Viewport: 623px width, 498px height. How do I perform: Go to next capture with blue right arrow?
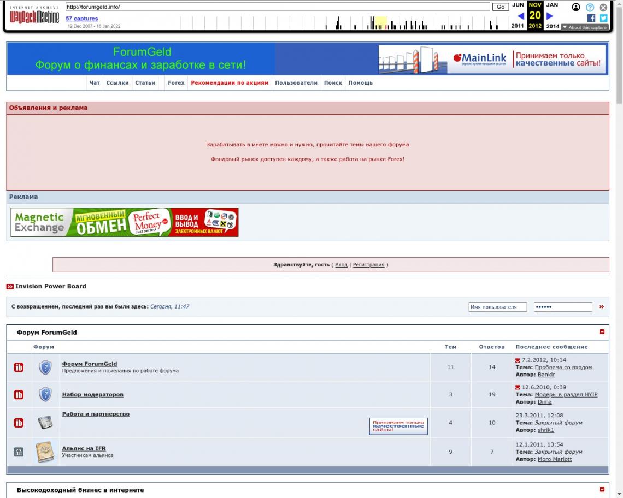[550, 16]
